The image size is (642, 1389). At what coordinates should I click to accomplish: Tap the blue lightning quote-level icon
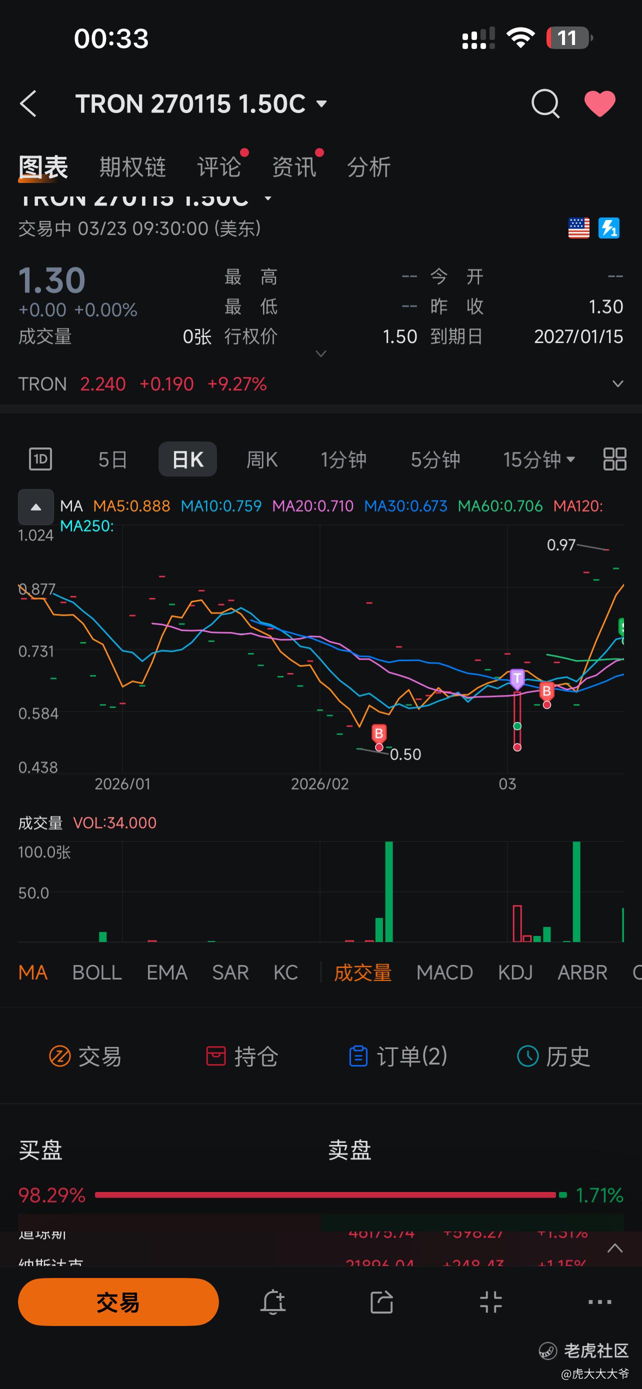[609, 228]
